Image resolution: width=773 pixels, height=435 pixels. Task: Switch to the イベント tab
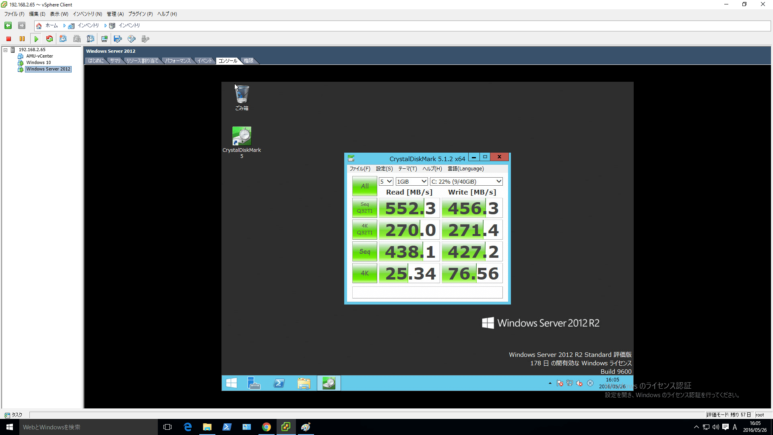click(205, 61)
